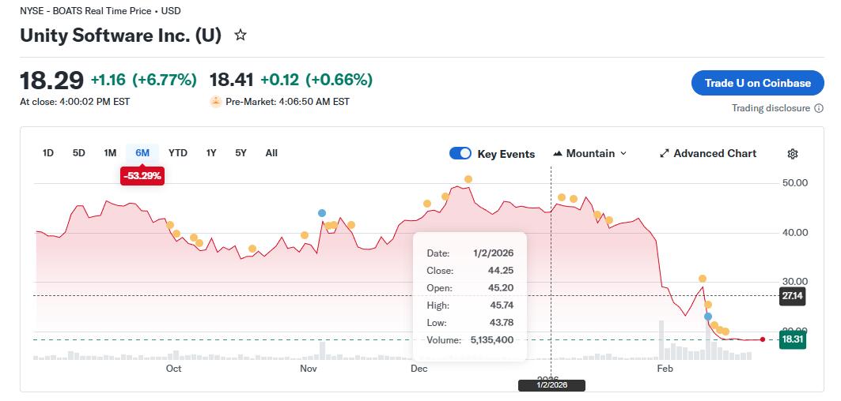841x401 pixels.
Task: Click the 1/2/2026 date marker on the axis
Action: 551,385
